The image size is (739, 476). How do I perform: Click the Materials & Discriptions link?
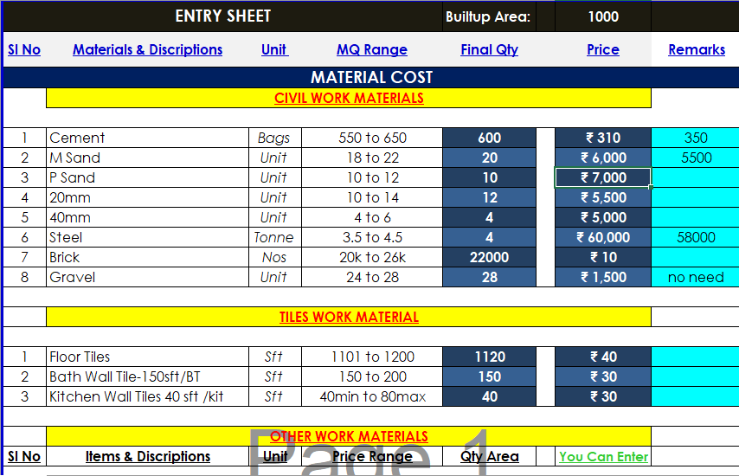pos(147,49)
